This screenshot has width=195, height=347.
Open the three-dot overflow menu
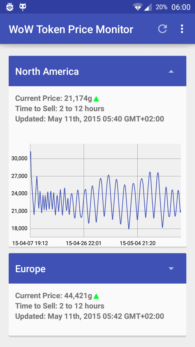click(182, 29)
